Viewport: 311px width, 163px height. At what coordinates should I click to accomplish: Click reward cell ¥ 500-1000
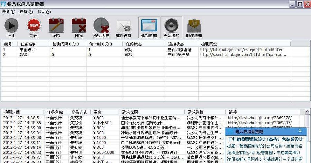pos(104,153)
